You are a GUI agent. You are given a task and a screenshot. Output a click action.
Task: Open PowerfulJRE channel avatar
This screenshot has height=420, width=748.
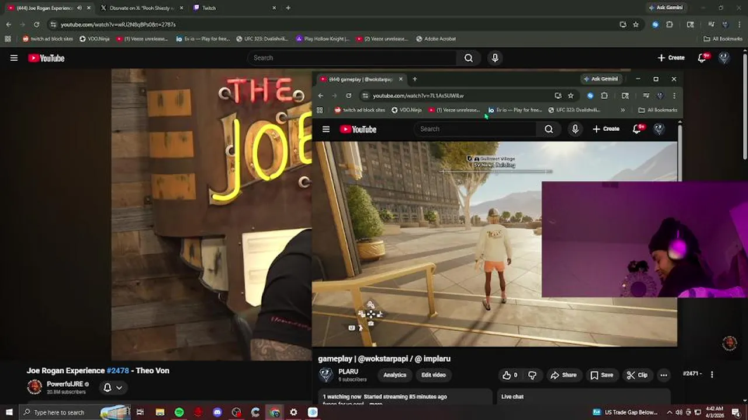pos(34,387)
